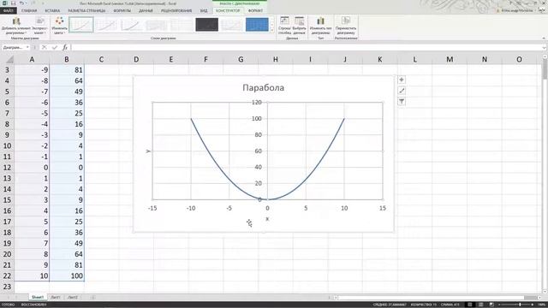Select row 12 header

[7, 168]
